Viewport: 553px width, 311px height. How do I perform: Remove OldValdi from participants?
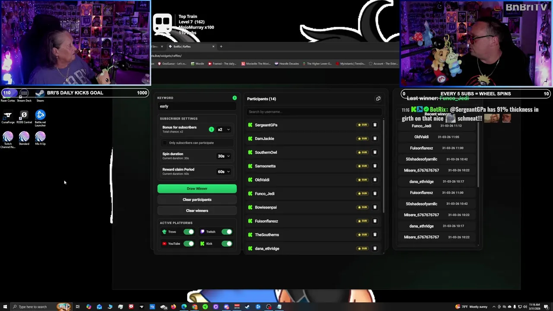click(x=375, y=180)
